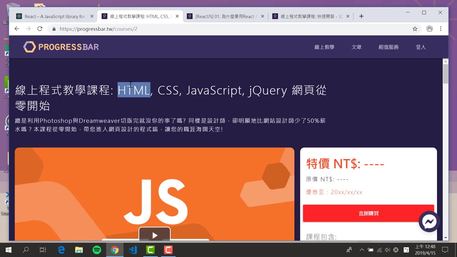Go back with the browser back arrow
Image resolution: width=457 pixels, height=257 pixels.
click(x=17, y=29)
